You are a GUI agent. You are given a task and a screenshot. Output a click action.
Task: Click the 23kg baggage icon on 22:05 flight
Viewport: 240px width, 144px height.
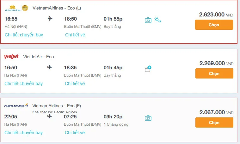[x=148, y=118]
